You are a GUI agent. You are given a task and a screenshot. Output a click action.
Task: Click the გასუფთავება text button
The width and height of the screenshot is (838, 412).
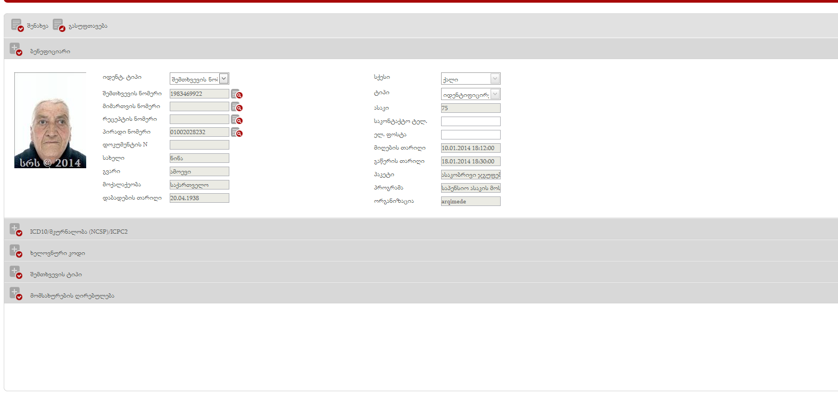(88, 26)
